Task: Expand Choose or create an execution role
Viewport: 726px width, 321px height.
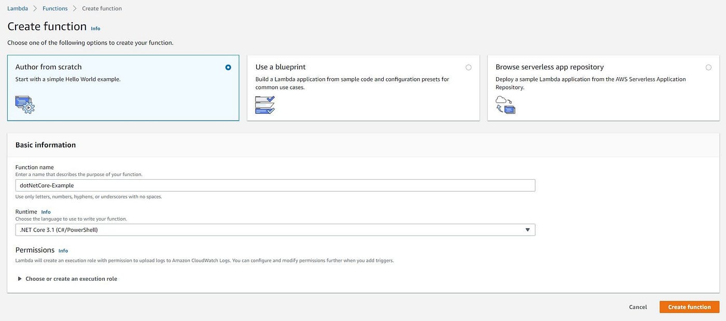Action: (x=67, y=279)
